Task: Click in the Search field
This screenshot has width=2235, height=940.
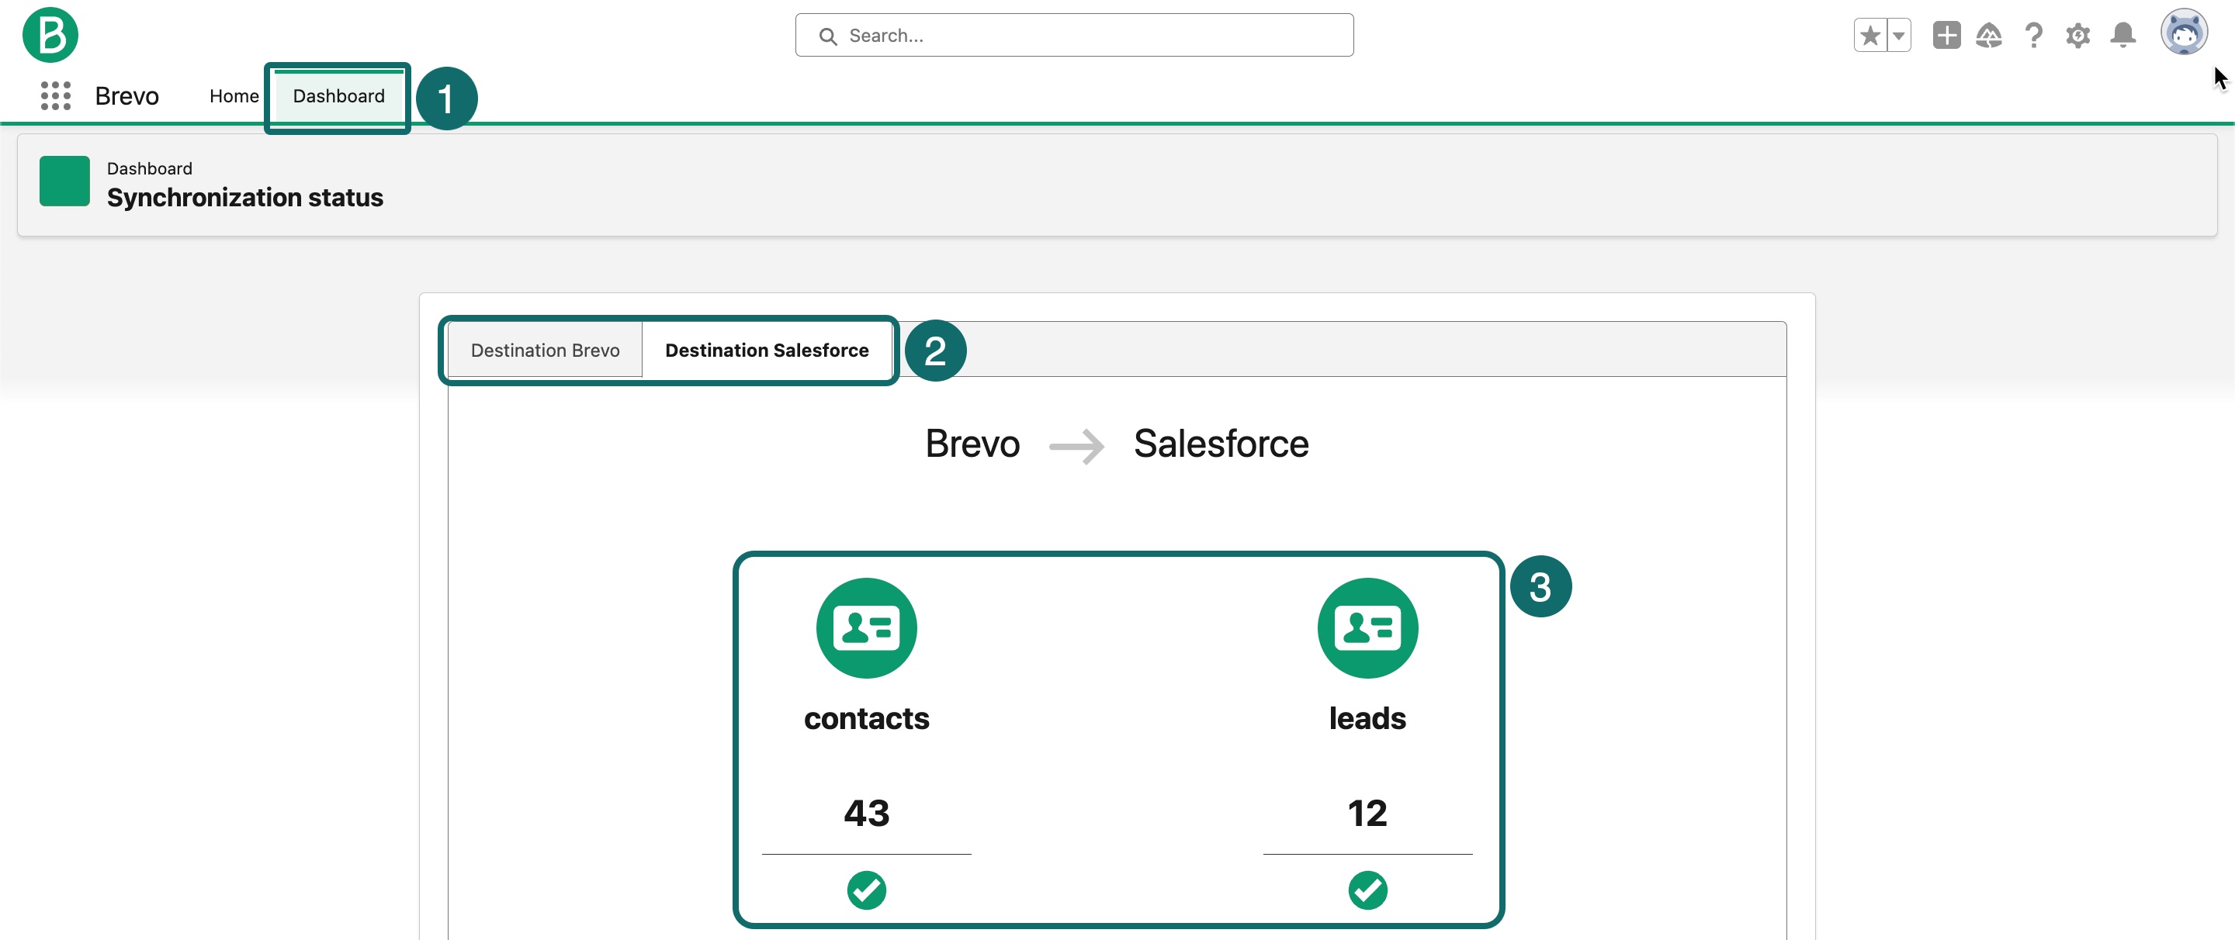Action: coord(1074,36)
